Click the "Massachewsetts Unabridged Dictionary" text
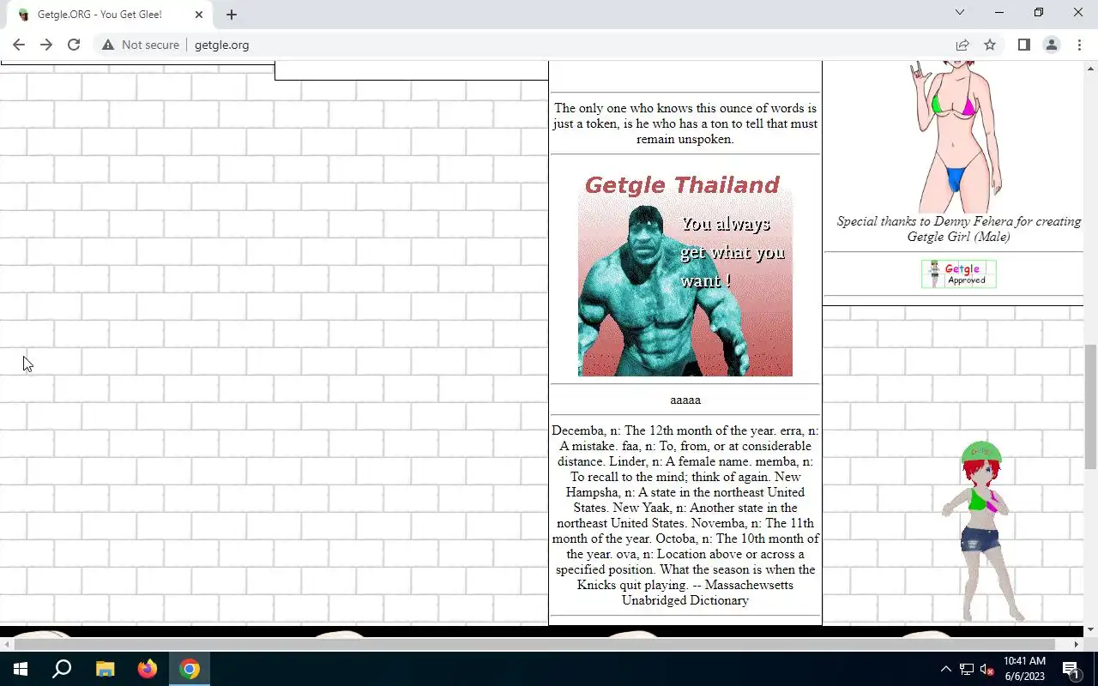 tap(707, 593)
